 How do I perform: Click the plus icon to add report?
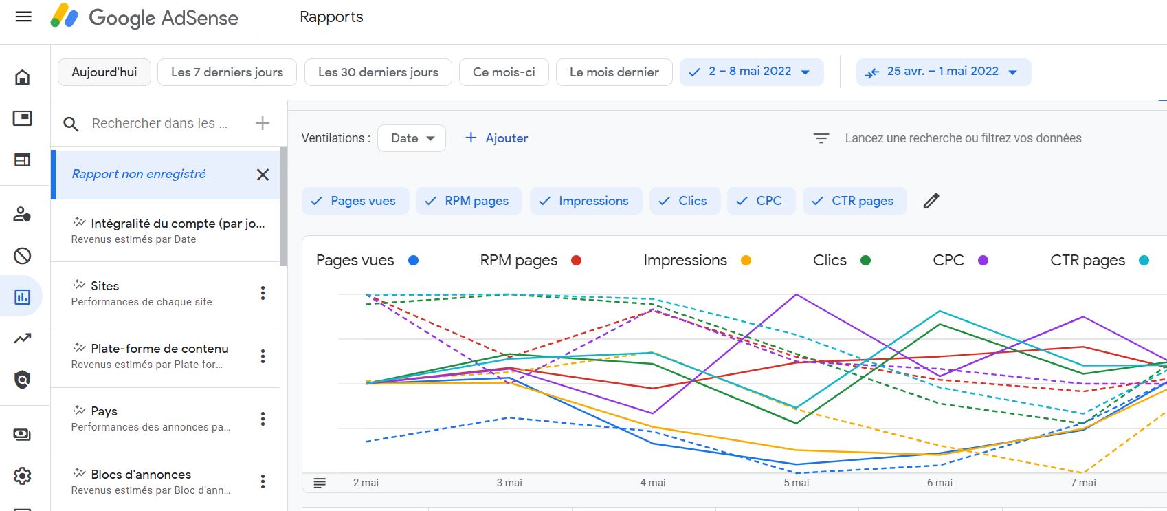coord(263,123)
